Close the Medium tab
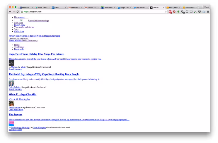This screenshot has width=218, height=143. (x=163, y=8)
